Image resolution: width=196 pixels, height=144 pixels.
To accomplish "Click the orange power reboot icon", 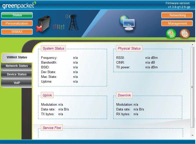I will [185, 34].
